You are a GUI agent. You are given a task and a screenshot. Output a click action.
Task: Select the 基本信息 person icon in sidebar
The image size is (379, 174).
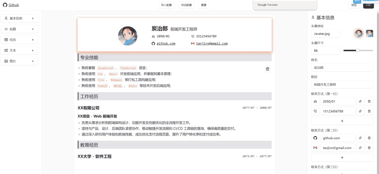tap(6, 18)
